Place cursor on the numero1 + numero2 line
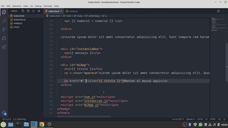 tap(93, 21)
